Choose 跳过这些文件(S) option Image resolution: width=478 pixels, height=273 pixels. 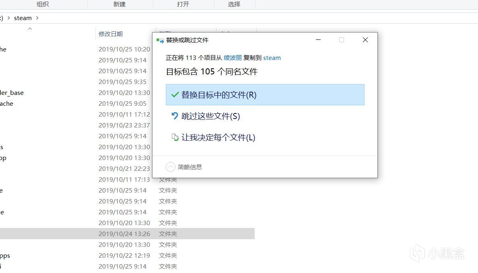(210, 116)
